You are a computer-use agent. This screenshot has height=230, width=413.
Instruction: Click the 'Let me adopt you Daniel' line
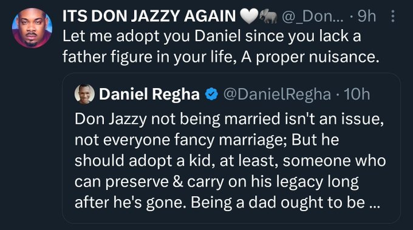pyautogui.click(x=211, y=36)
